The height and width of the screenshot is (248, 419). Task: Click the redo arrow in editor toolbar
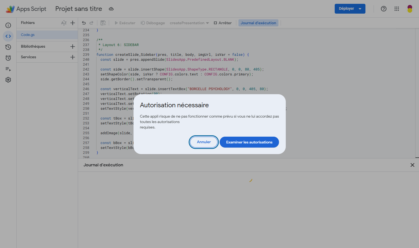coord(91,23)
